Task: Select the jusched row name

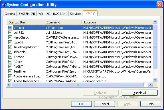Action: click(19, 57)
